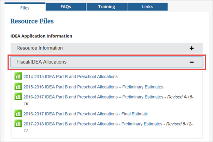Click the IDEA Application Information label
The width and height of the screenshot is (213, 142).
click(41, 36)
